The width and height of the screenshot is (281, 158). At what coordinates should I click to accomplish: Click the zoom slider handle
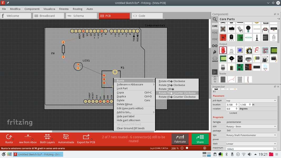(x=187, y=148)
